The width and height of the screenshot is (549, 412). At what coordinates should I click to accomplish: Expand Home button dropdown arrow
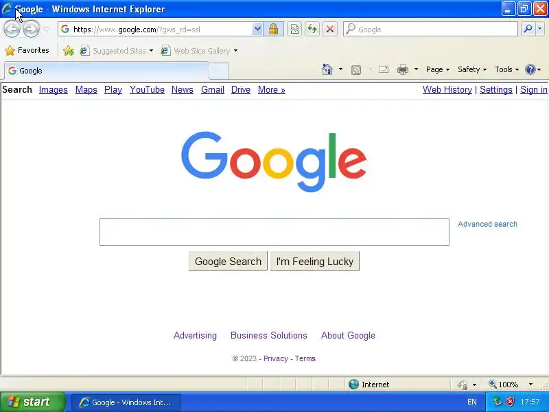click(340, 69)
